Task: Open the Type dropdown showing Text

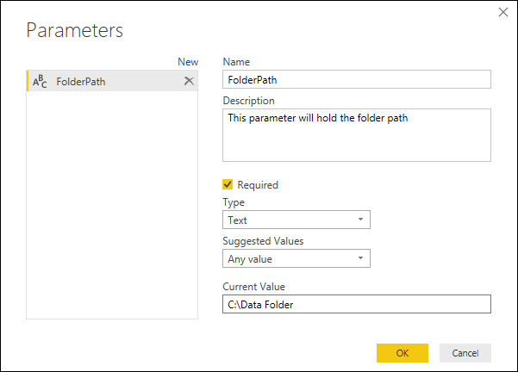Action: coord(296,220)
